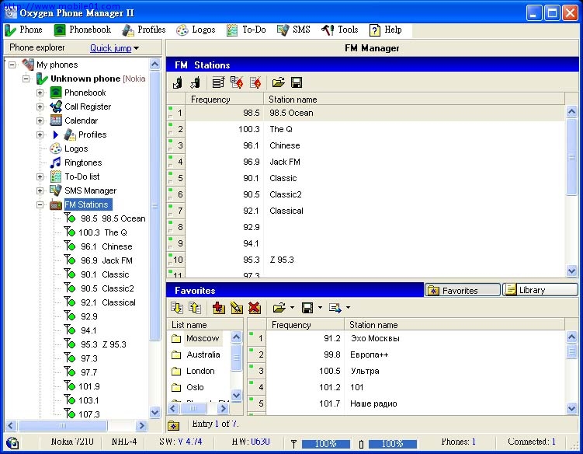Click the move down arrow icon in Favorites toolbar

[177, 308]
